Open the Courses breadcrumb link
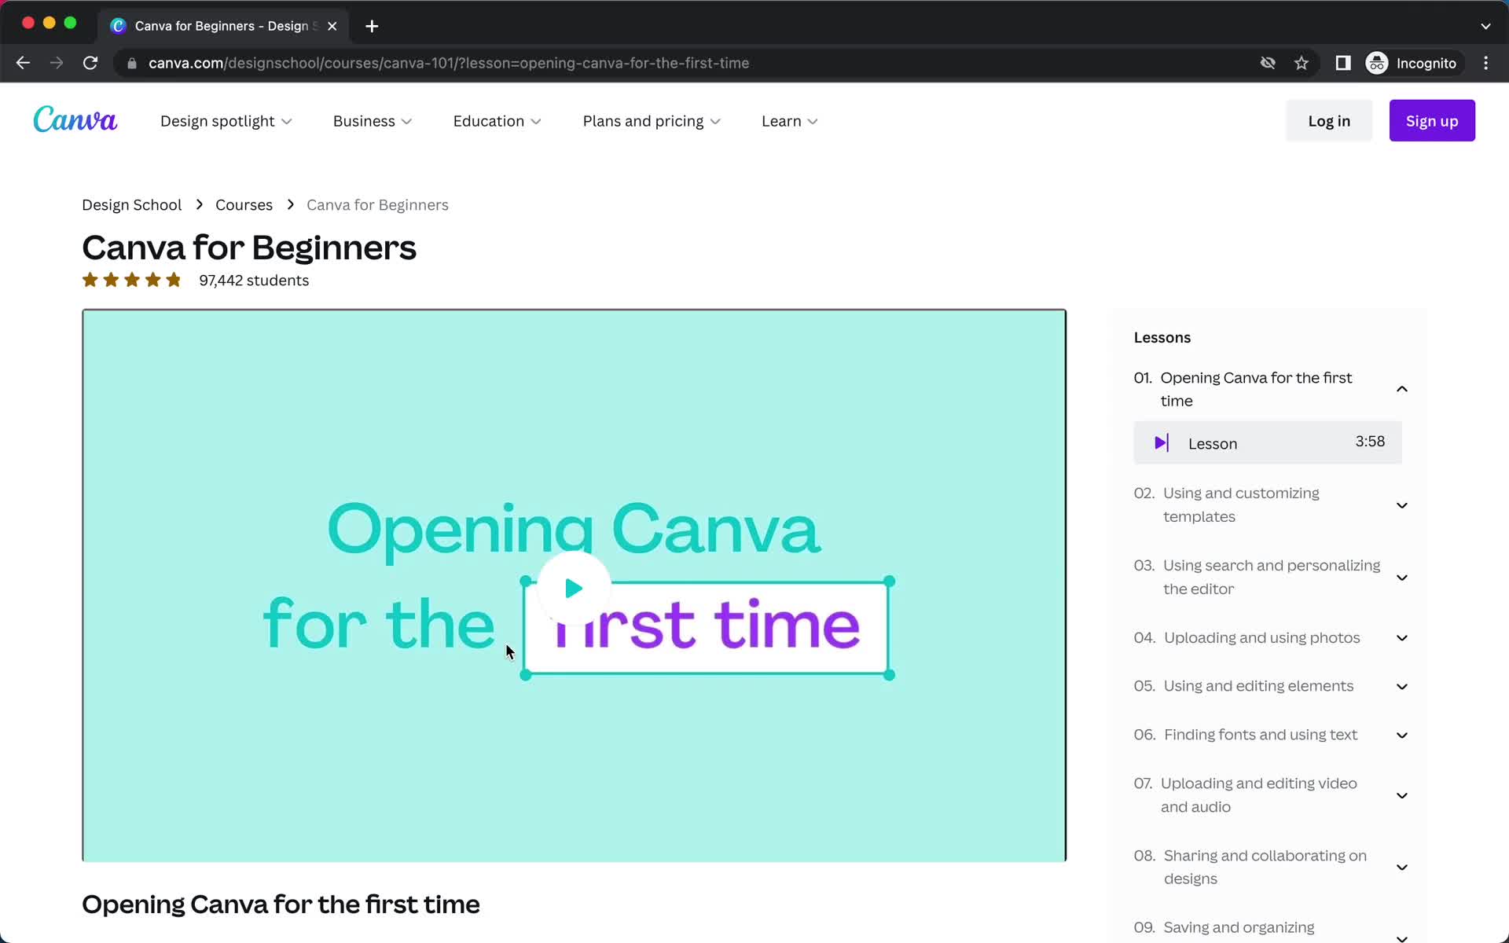 244,204
